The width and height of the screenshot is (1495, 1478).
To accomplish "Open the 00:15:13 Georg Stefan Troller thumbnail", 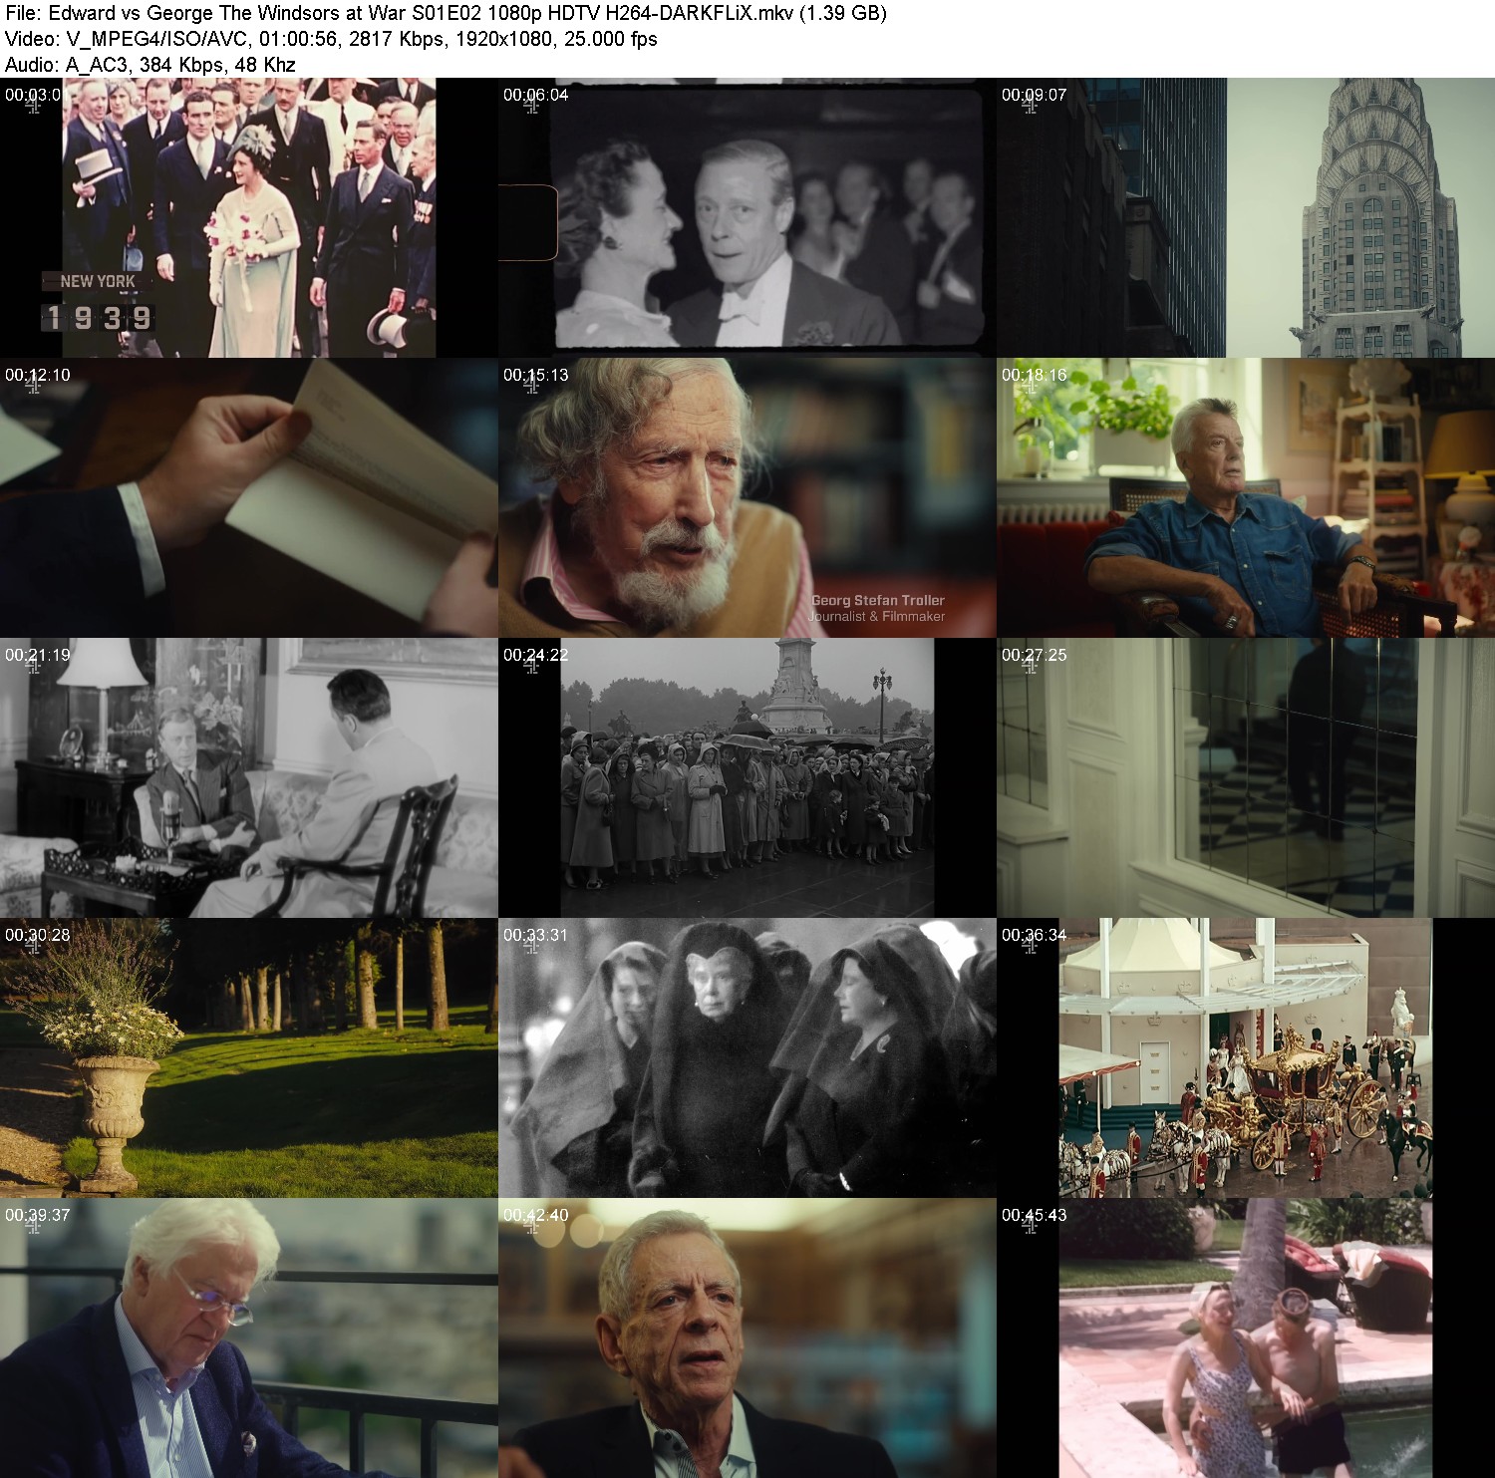I will (x=747, y=497).
